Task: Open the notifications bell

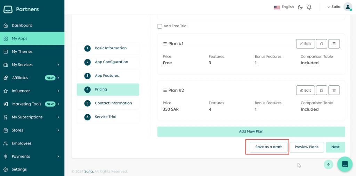Action: pyautogui.click(x=309, y=7)
